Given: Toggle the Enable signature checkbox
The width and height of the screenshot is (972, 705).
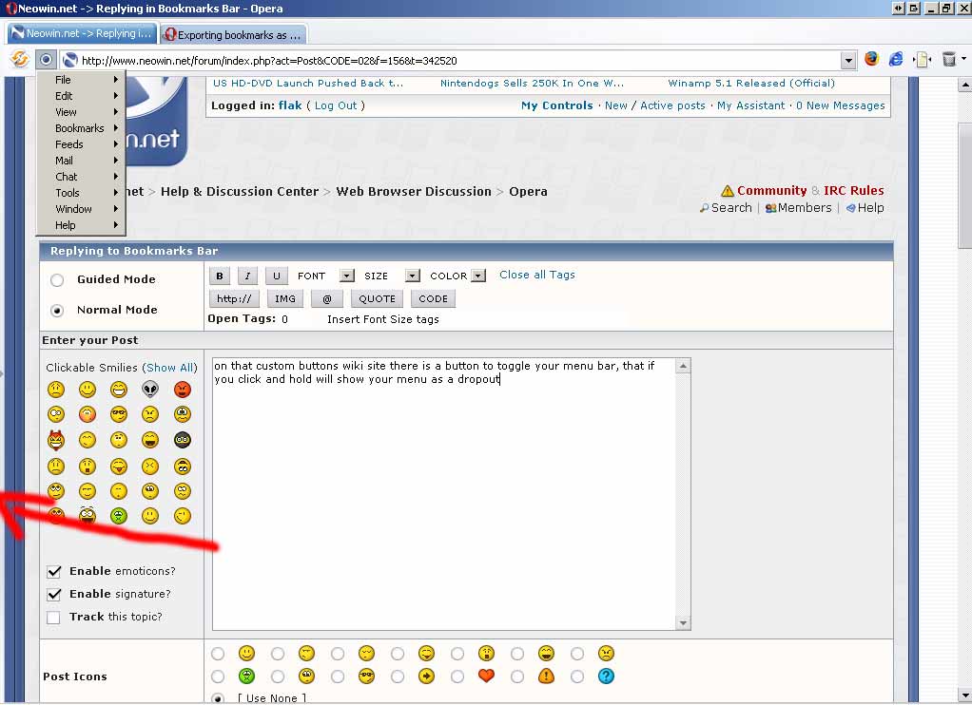Looking at the screenshot, I should pos(54,594).
